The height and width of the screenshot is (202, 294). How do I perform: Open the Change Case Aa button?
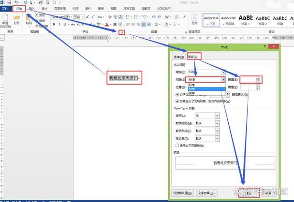point(101,17)
